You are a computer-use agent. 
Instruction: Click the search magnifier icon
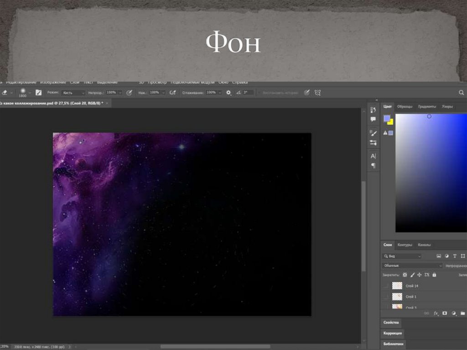(461, 92)
